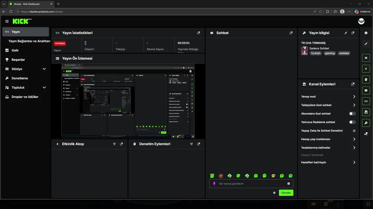
Task: Expand the Topluluk menu chevron
Action: point(44,88)
